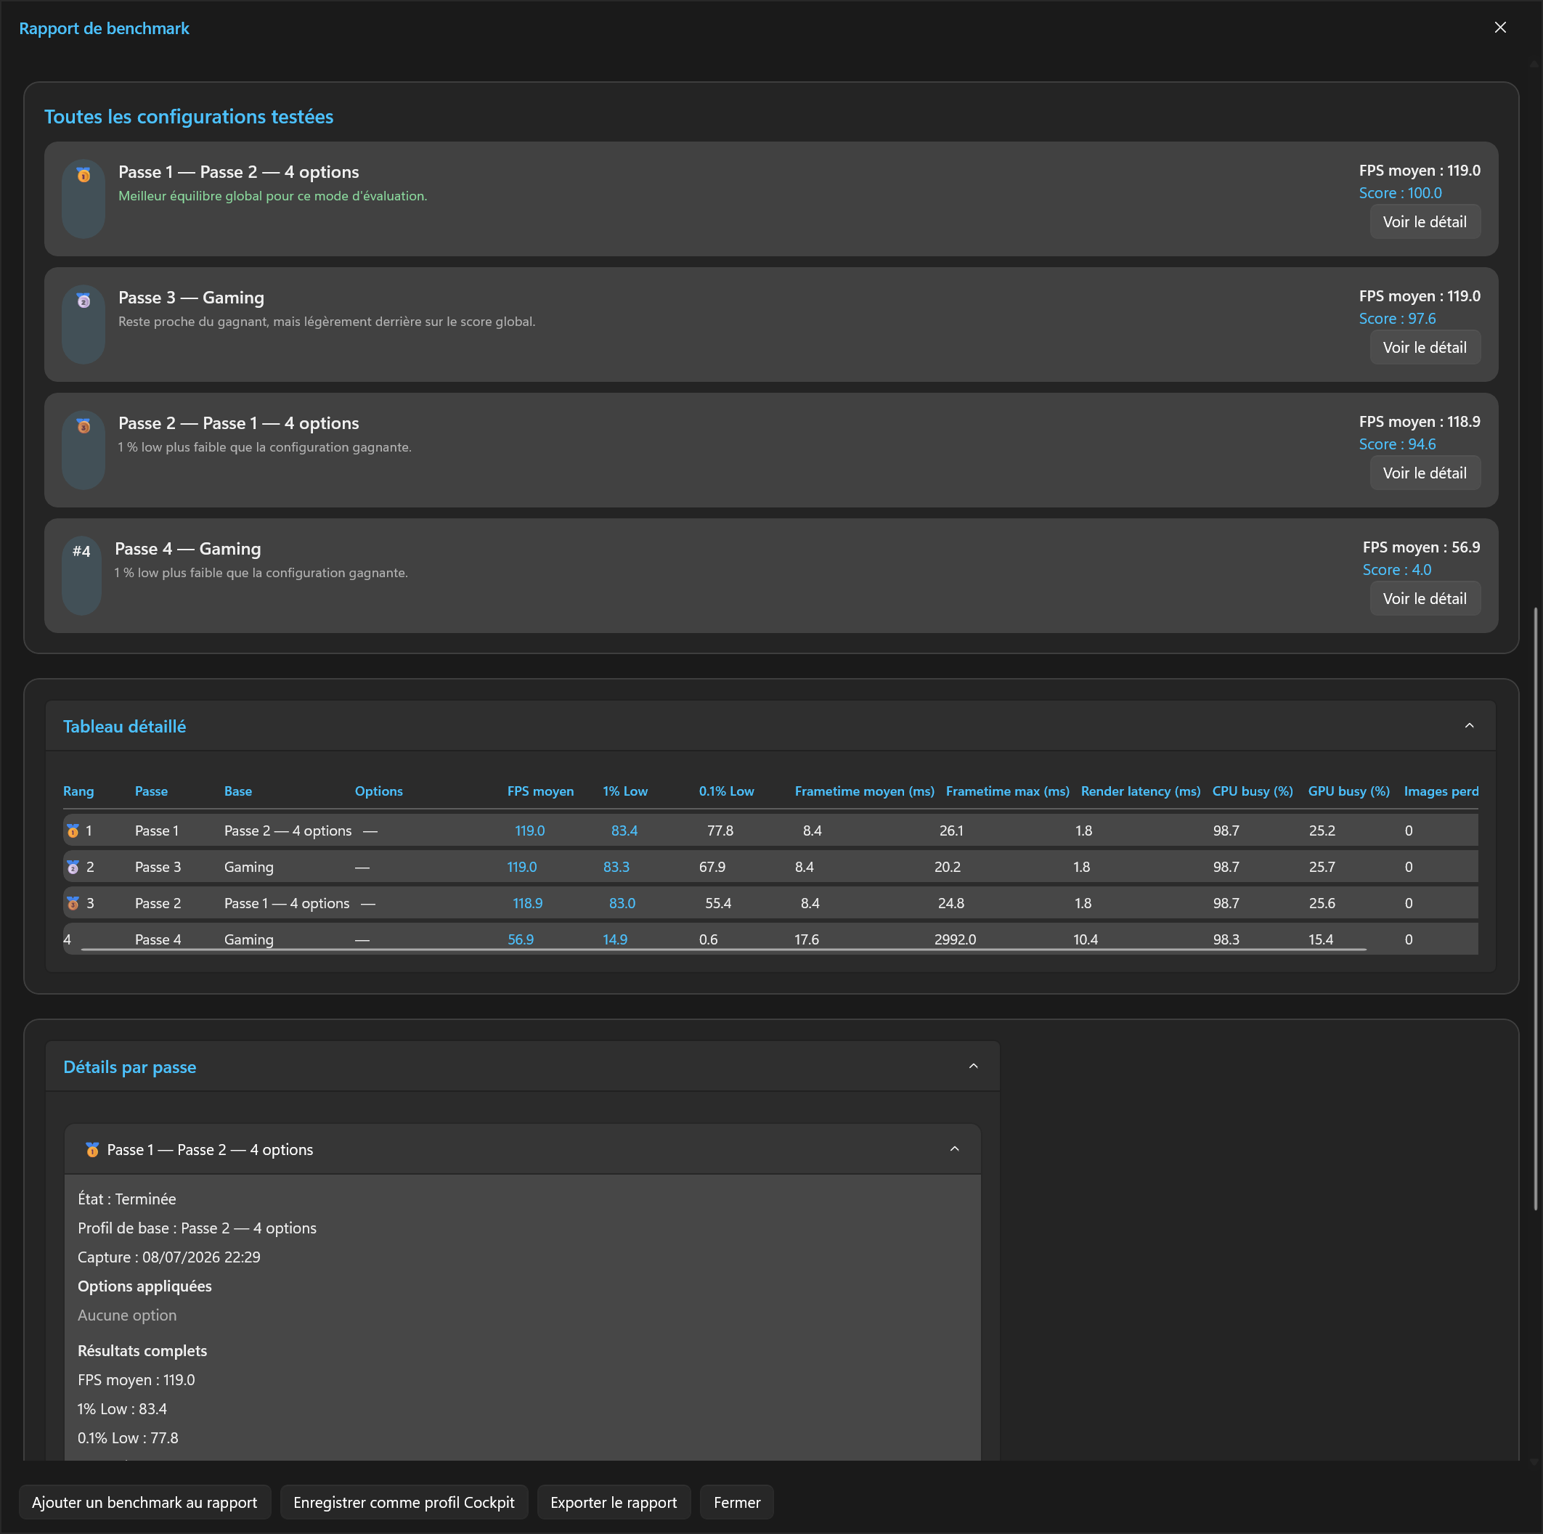Click Rapport de benchmark window title
Screen dimensions: 1543x1534
point(104,29)
